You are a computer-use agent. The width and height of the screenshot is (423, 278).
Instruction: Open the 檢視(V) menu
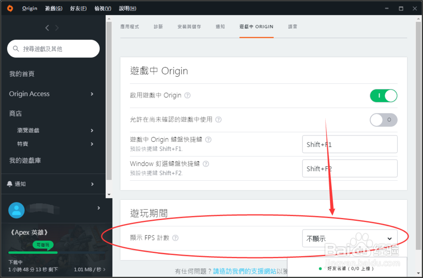(x=103, y=8)
